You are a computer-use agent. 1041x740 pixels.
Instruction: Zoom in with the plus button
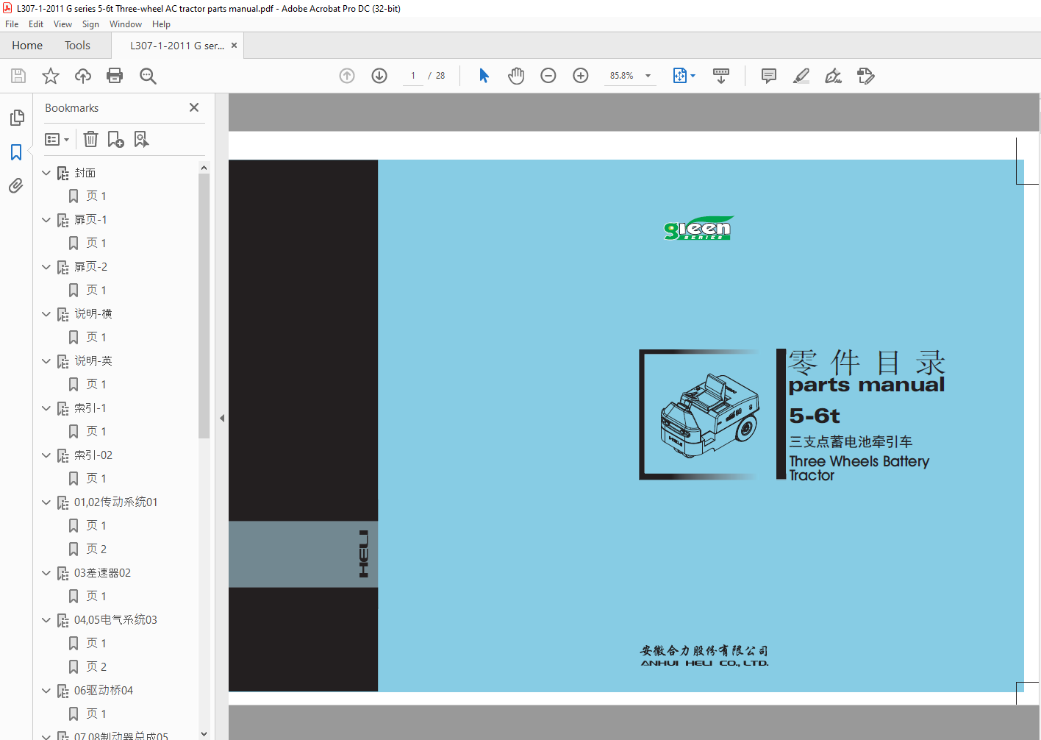coord(581,76)
